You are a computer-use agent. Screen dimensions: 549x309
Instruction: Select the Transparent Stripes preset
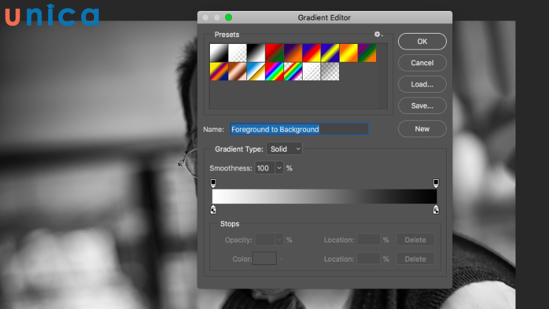(312, 71)
